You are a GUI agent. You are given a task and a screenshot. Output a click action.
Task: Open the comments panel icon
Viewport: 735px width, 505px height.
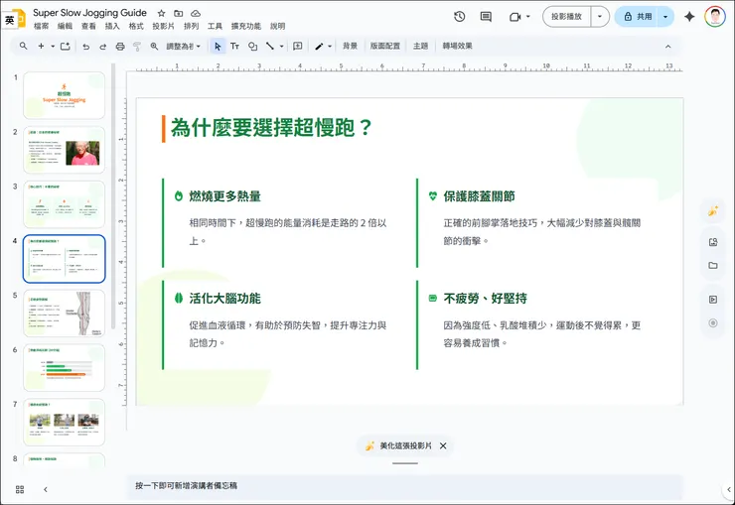[486, 17]
